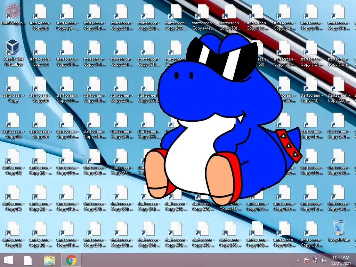Screen dimensions: 356x267
Task: Select the 'startscreen - Copy (28)' shortcut
Action: [122, 199]
